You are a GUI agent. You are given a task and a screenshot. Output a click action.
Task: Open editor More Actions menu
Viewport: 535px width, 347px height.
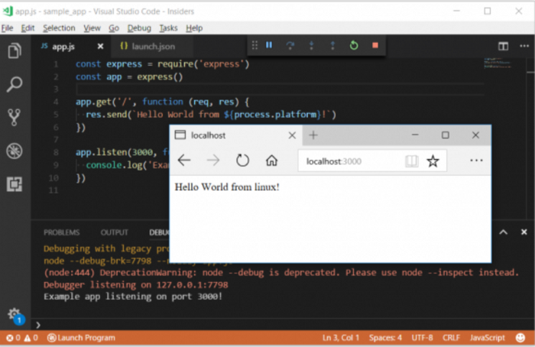pyautogui.click(x=524, y=46)
